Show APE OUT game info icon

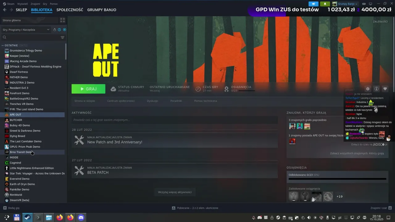click(376, 89)
